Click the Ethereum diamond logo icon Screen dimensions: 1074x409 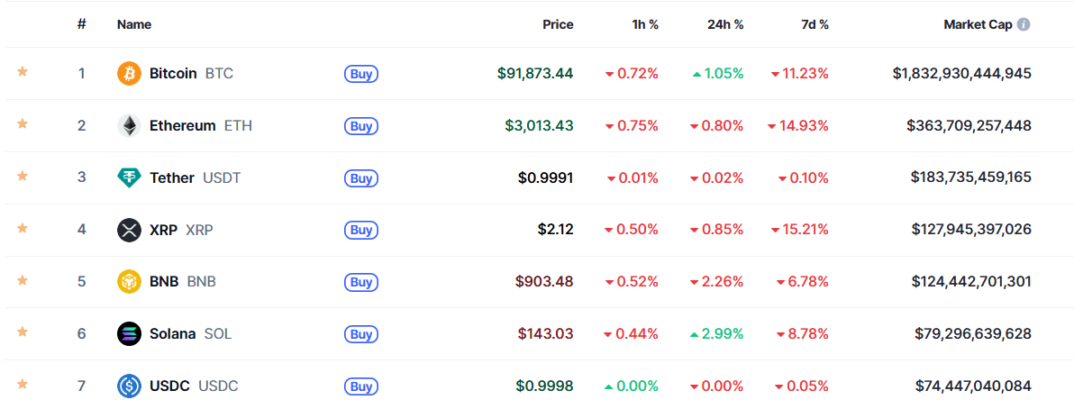(x=129, y=125)
